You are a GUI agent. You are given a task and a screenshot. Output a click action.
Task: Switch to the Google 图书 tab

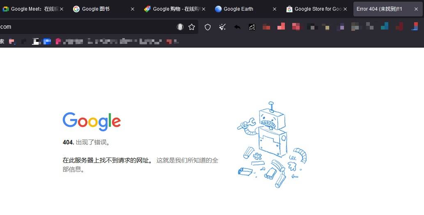pyautogui.click(x=104, y=9)
